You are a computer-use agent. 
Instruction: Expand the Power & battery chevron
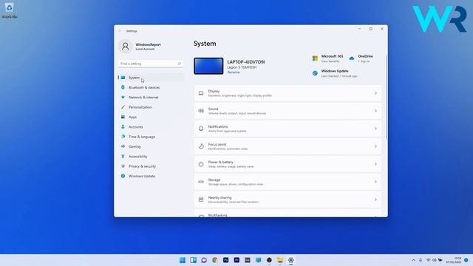(375, 164)
